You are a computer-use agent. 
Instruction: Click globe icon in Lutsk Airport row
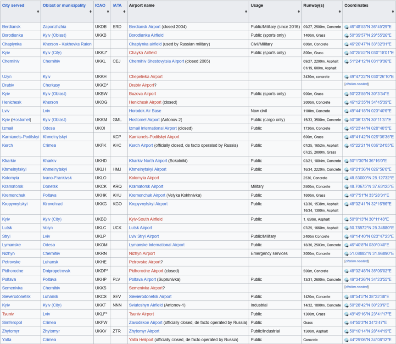point(346,228)
